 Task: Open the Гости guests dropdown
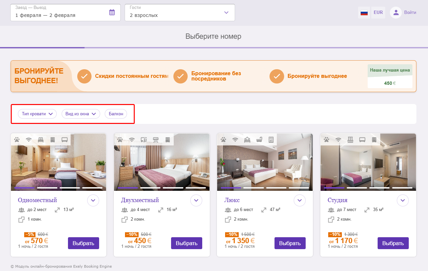point(180,13)
